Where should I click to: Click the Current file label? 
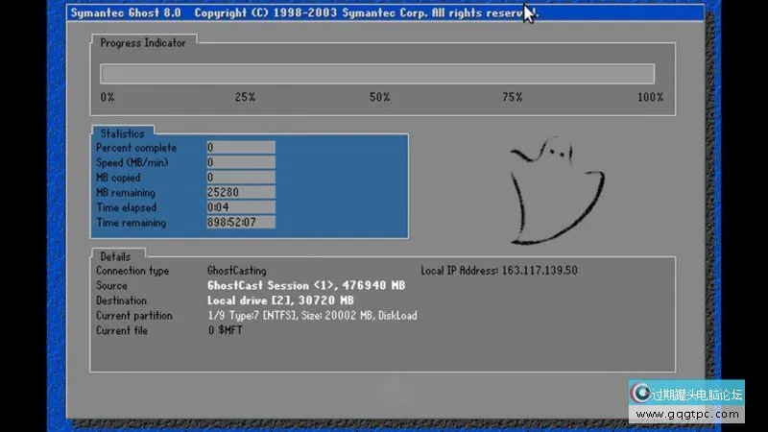pyautogui.click(x=122, y=330)
